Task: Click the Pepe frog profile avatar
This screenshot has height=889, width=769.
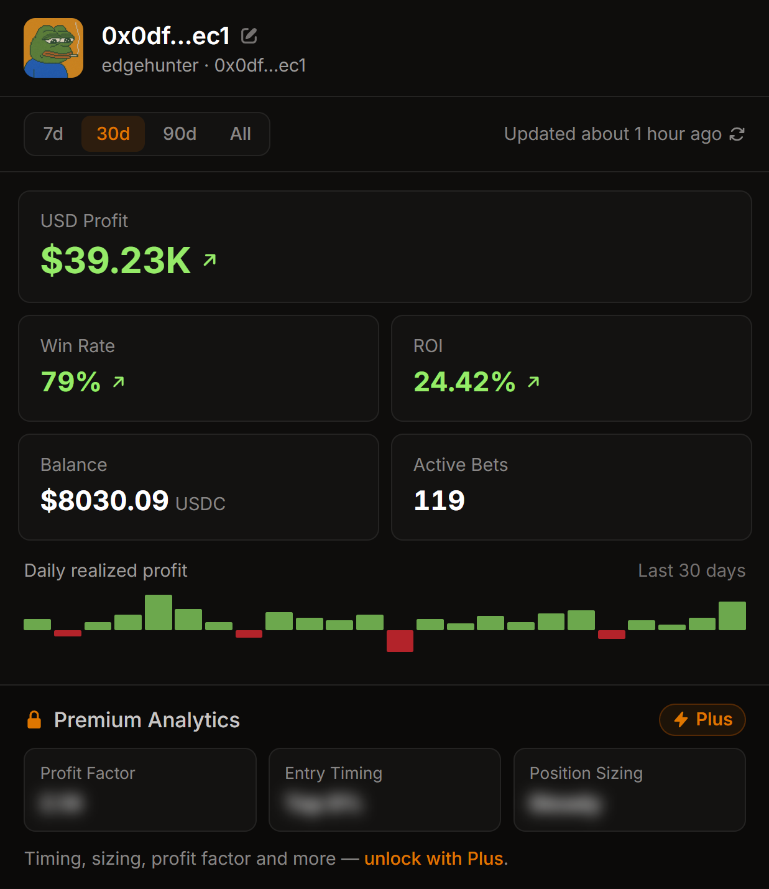Action: coord(53,48)
